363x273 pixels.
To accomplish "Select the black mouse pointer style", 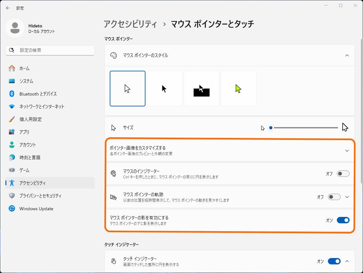I will pos(164,88).
